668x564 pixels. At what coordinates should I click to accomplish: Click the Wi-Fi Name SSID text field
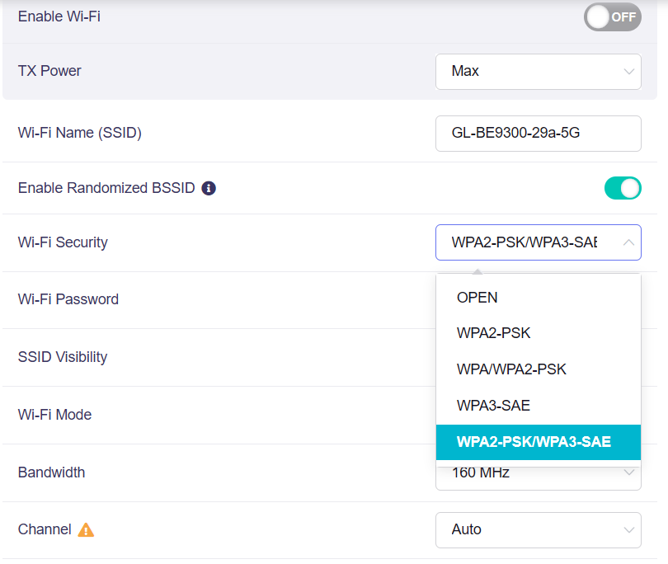point(538,133)
